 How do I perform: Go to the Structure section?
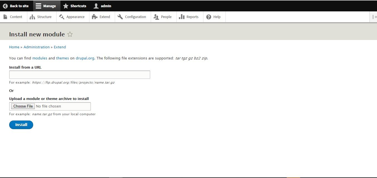[41, 17]
